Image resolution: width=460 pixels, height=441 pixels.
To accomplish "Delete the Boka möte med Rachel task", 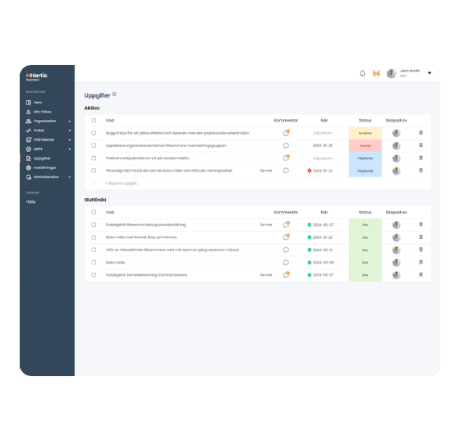I will click(x=421, y=237).
